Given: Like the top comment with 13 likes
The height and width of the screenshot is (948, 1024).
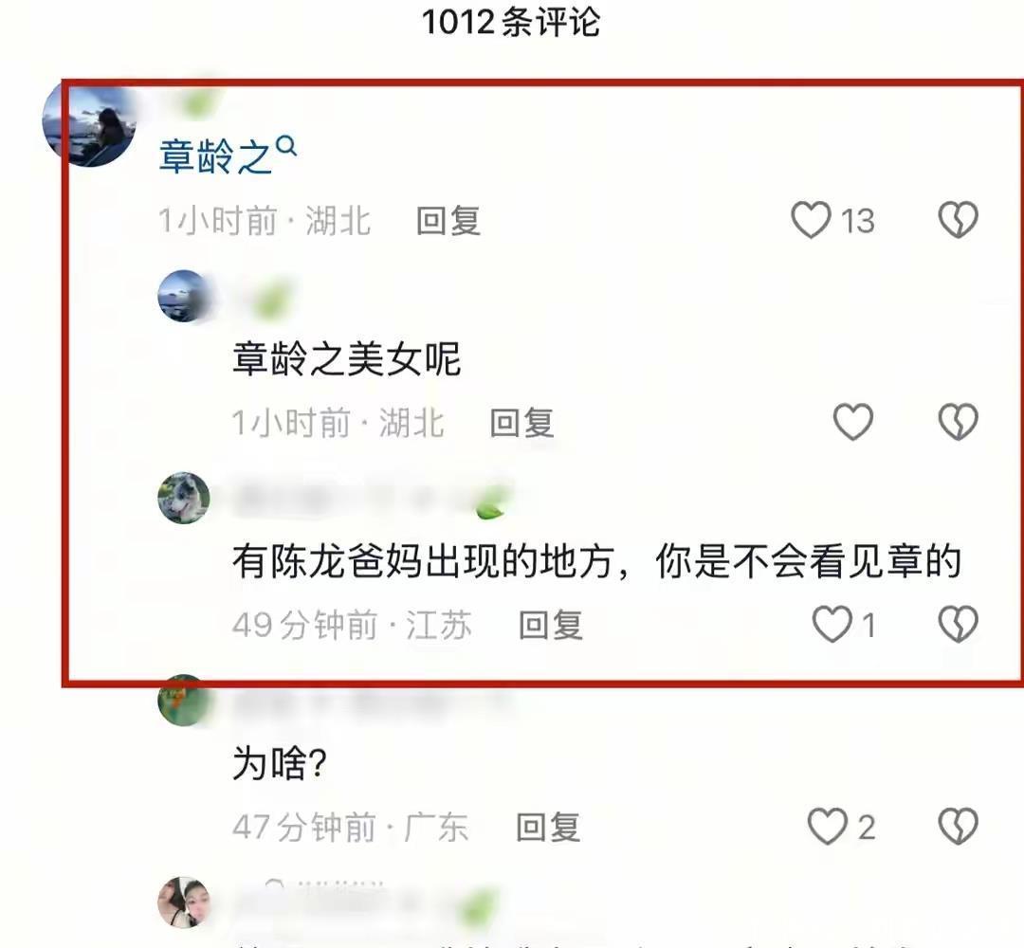Looking at the screenshot, I should [811, 220].
